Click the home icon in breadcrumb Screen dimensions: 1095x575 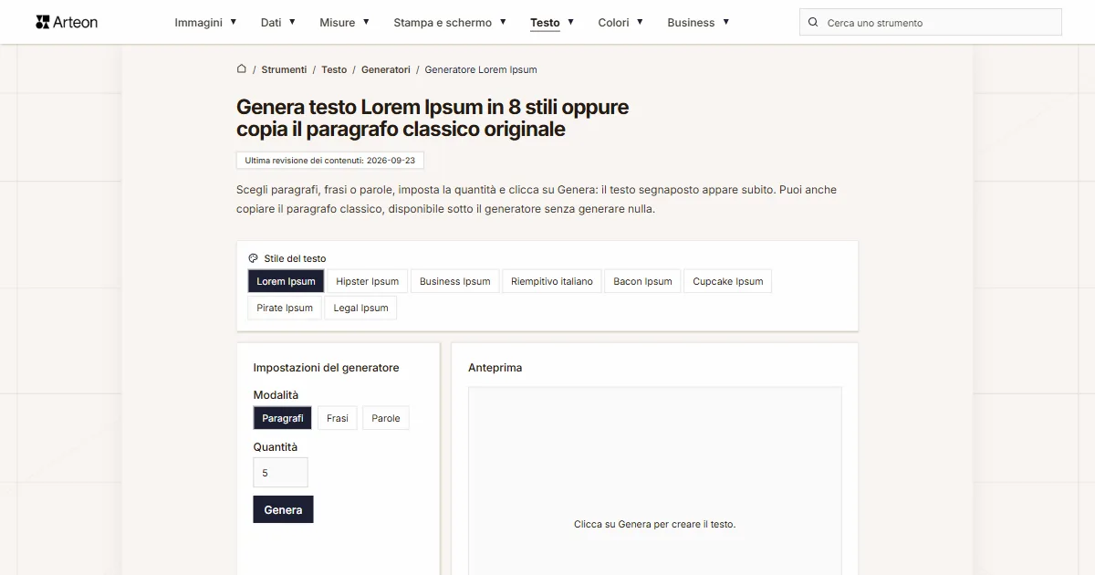point(242,68)
